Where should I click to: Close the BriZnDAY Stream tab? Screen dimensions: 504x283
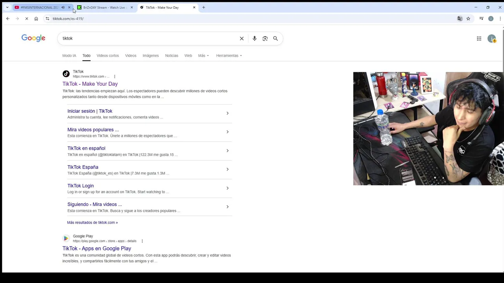click(132, 7)
